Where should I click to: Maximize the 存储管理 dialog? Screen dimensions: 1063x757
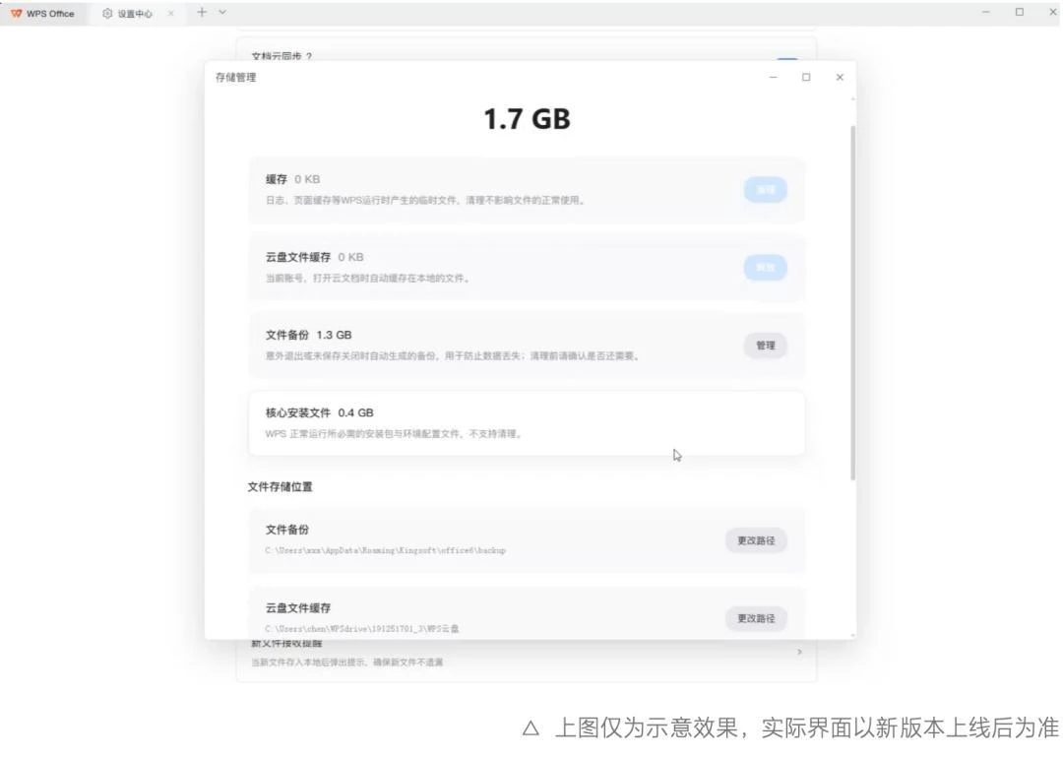click(806, 78)
